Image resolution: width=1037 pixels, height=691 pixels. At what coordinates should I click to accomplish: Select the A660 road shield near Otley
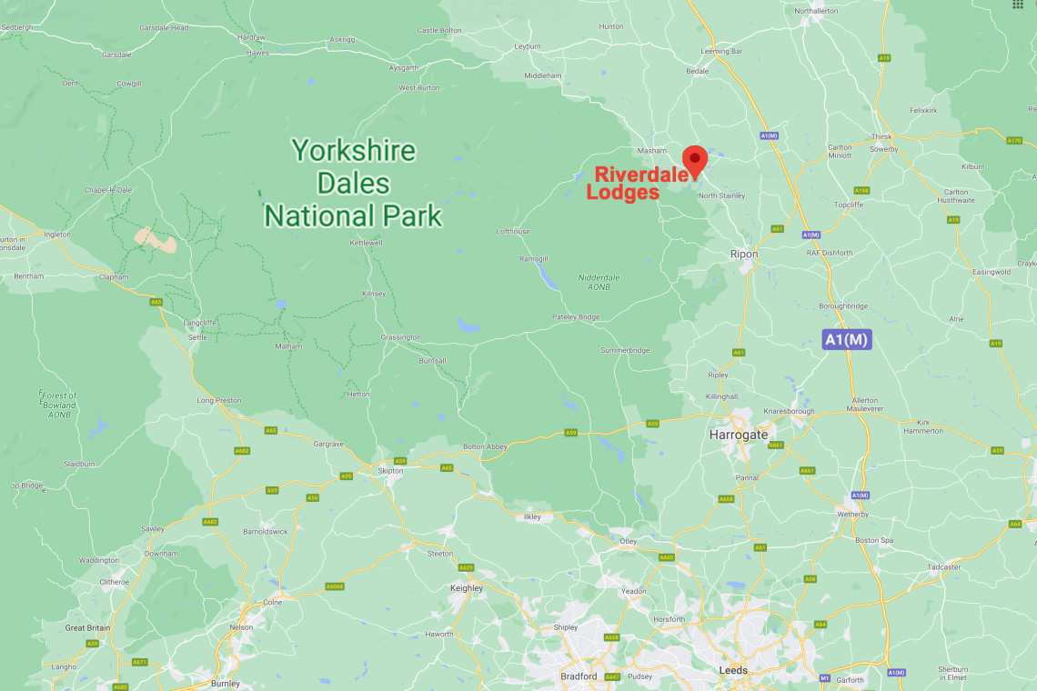[667, 557]
